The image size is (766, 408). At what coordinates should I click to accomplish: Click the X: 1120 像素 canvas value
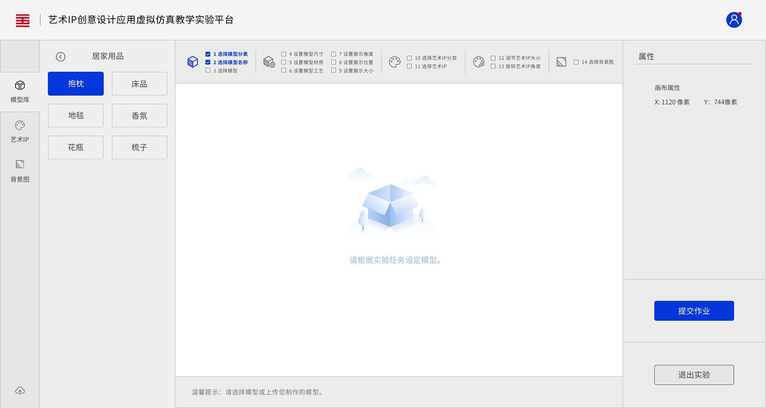[672, 102]
